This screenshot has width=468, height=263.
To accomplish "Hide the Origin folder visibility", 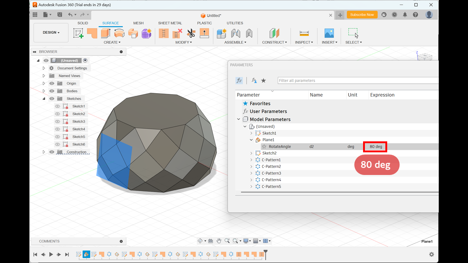I will pos(52,83).
